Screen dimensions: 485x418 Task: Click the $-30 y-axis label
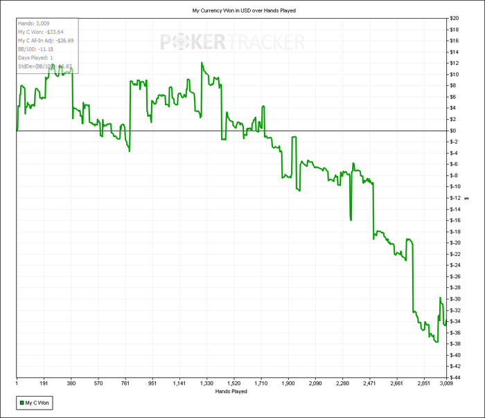click(455, 299)
